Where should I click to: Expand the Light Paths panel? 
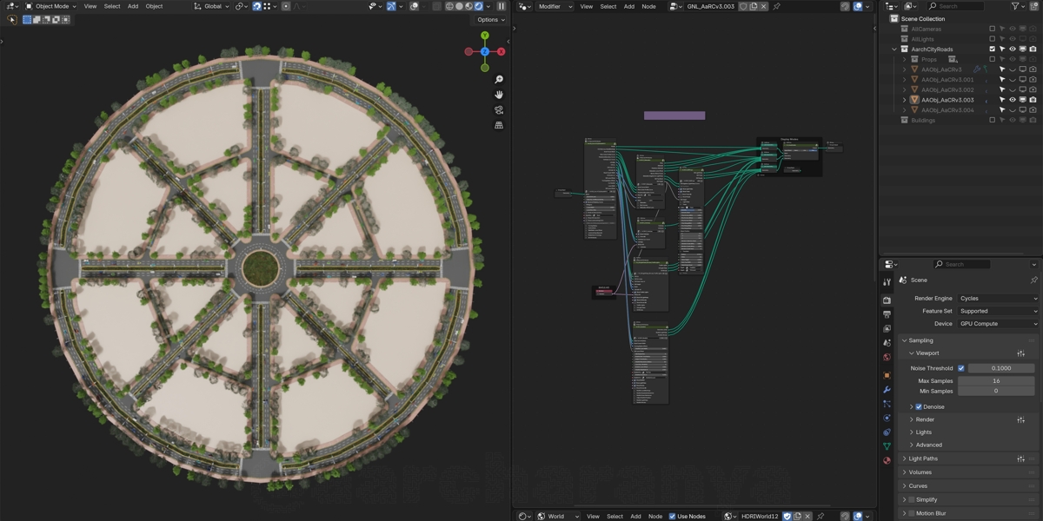click(x=923, y=458)
